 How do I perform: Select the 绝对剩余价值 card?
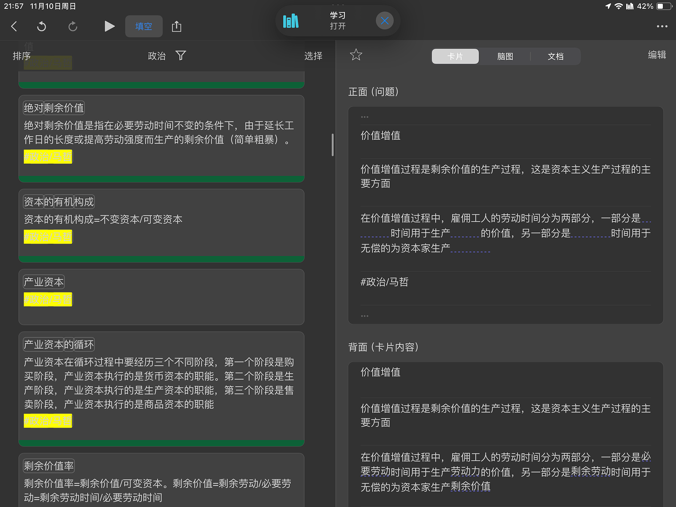(161, 138)
